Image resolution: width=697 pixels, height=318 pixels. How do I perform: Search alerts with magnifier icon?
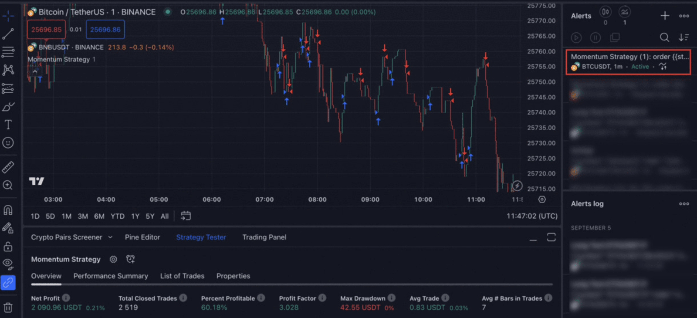(664, 37)
